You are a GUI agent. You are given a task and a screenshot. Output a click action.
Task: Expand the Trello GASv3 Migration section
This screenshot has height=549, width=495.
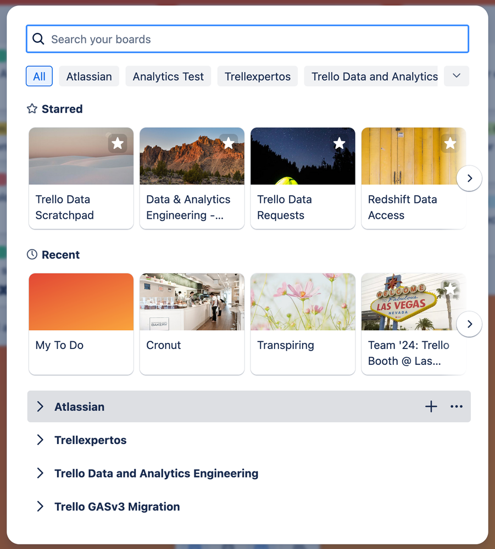tap(40, 506)
